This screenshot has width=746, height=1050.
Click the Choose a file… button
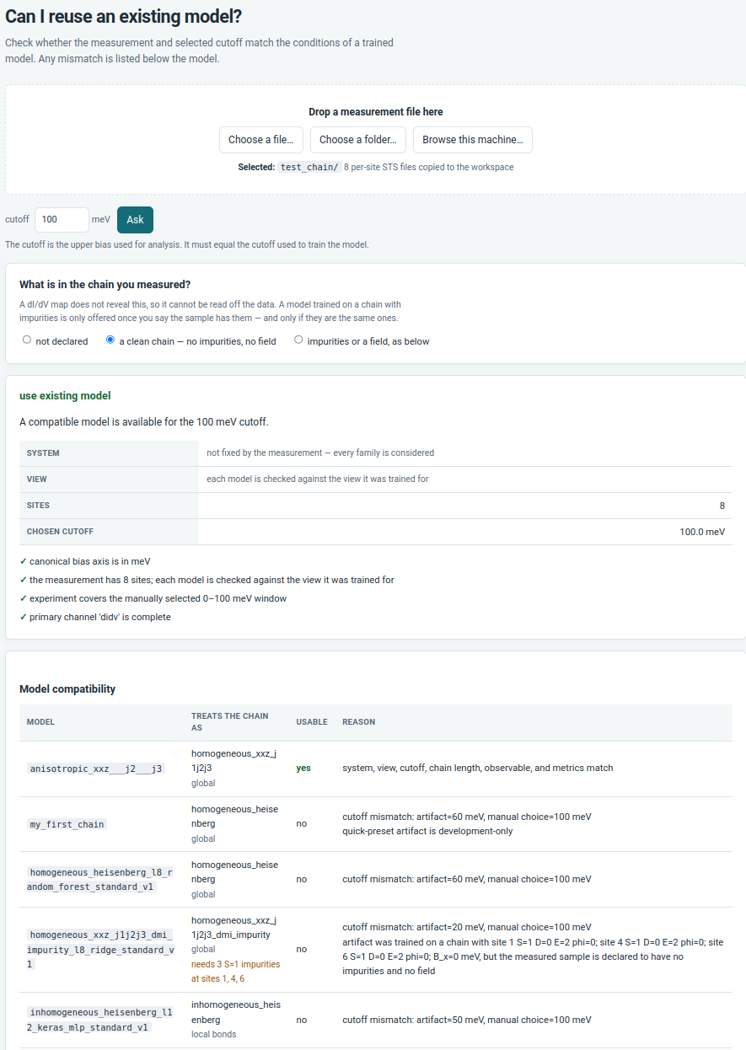coord(260,140)
